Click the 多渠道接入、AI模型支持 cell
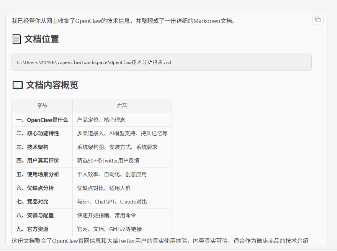 pos(122,133)
